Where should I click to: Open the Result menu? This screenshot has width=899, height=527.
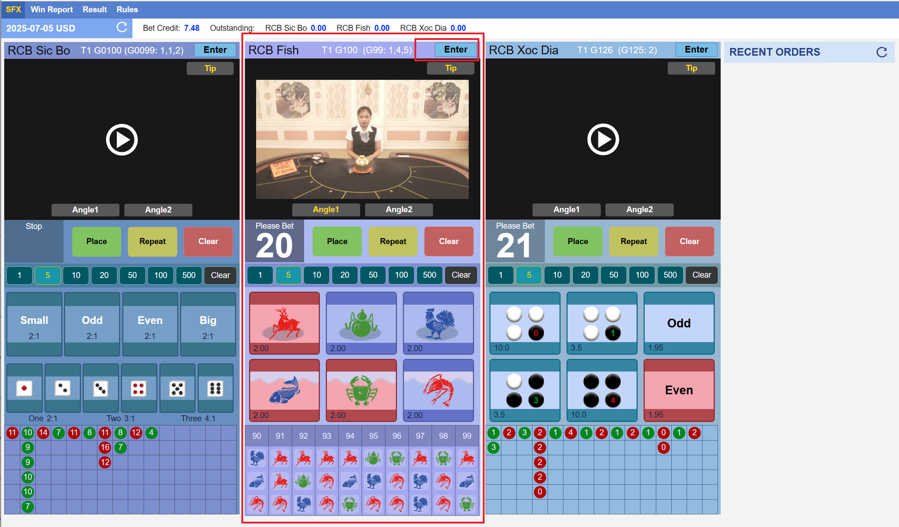(x=95, y=9)
